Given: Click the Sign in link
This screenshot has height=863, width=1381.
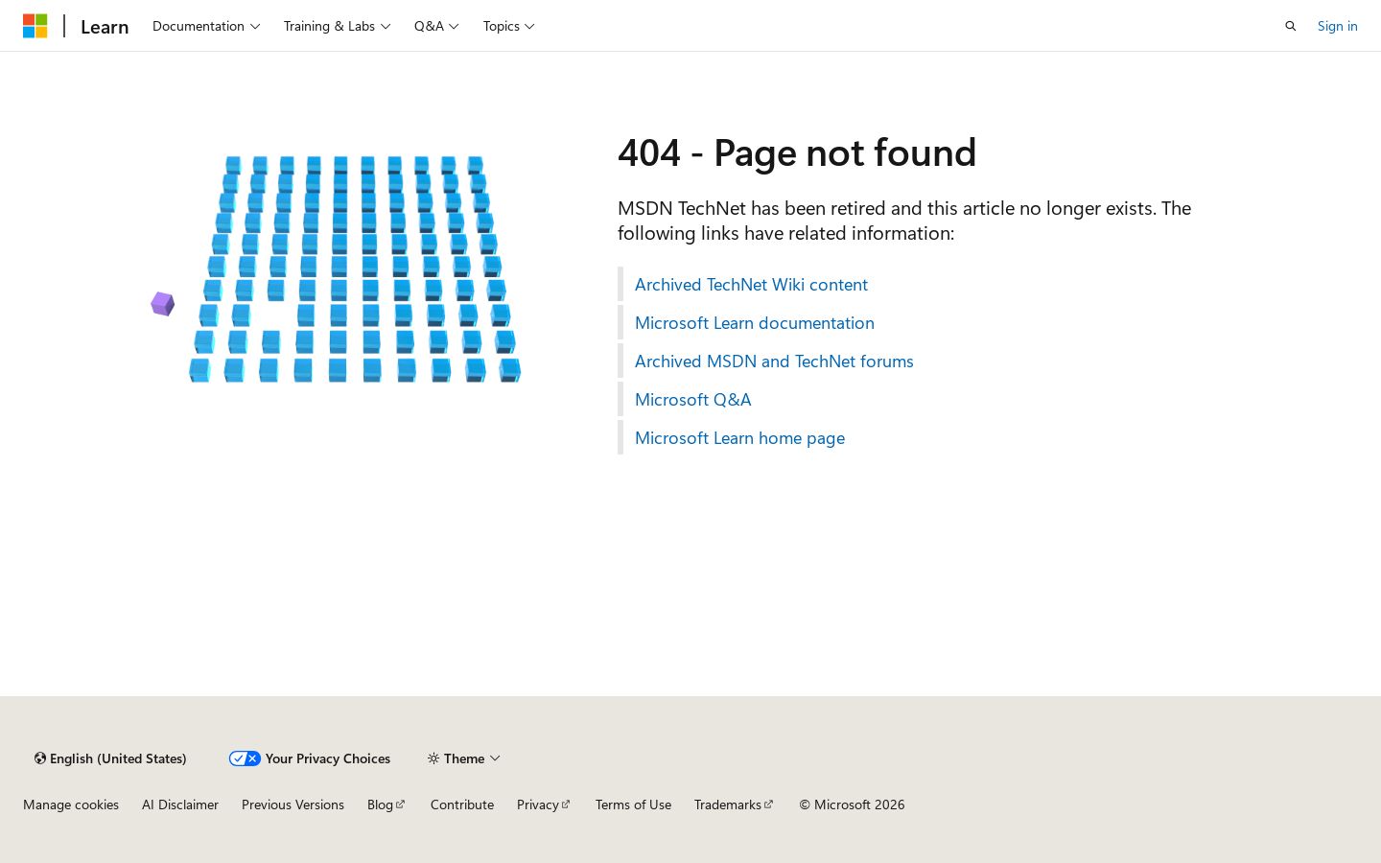Looking at the screenshot, I should click(x=1337, y=26).
